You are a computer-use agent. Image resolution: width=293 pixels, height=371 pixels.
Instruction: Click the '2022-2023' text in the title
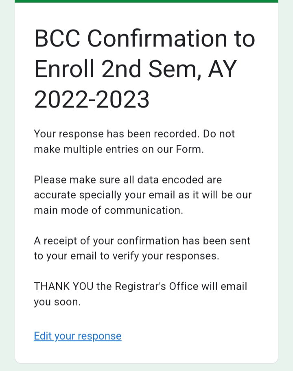[92, 99]
